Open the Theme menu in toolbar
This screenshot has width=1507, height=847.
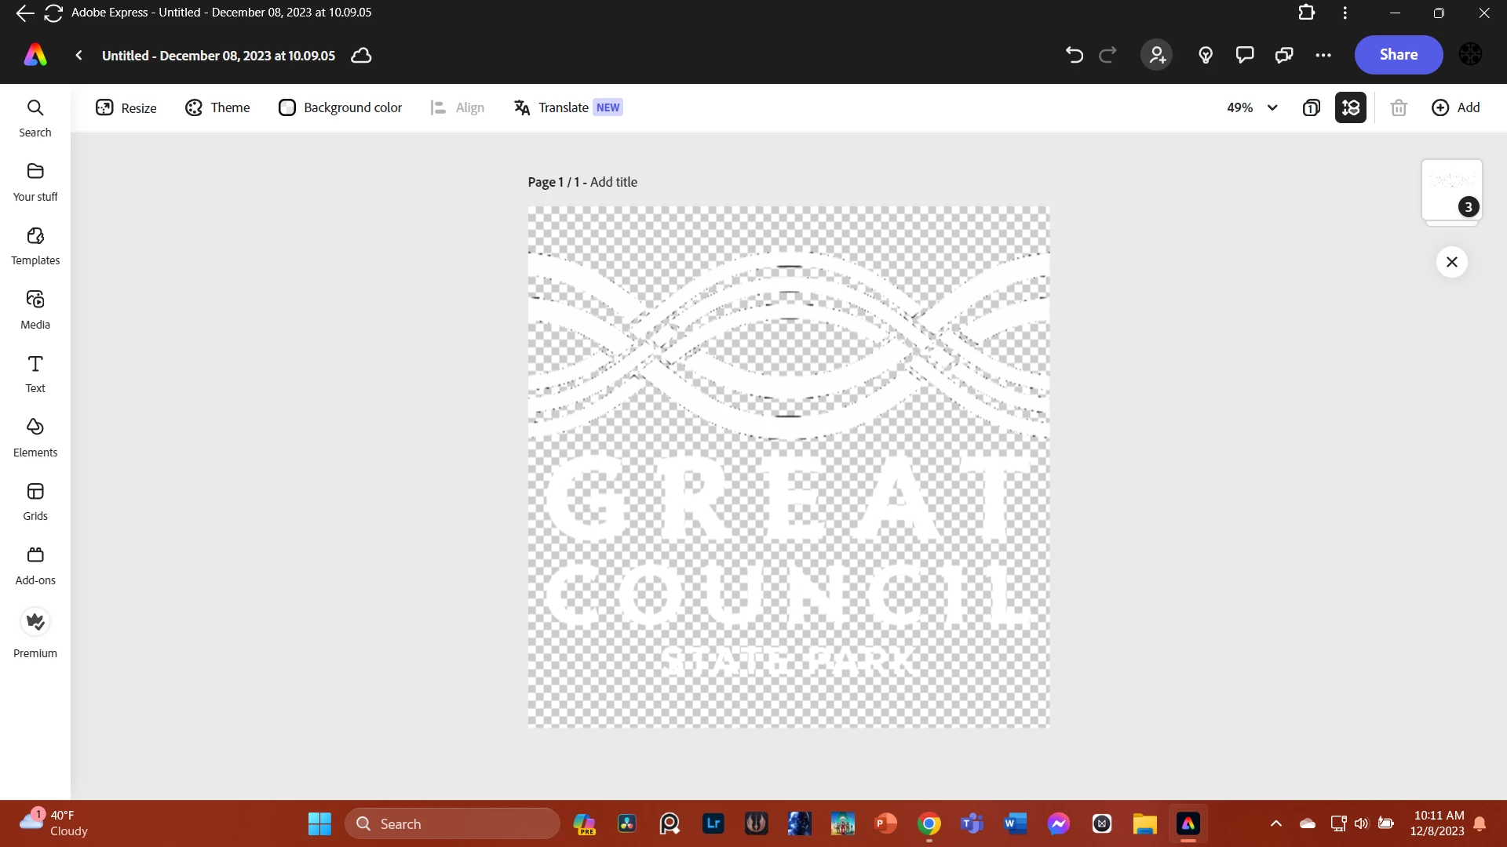(x=217, y=107)
